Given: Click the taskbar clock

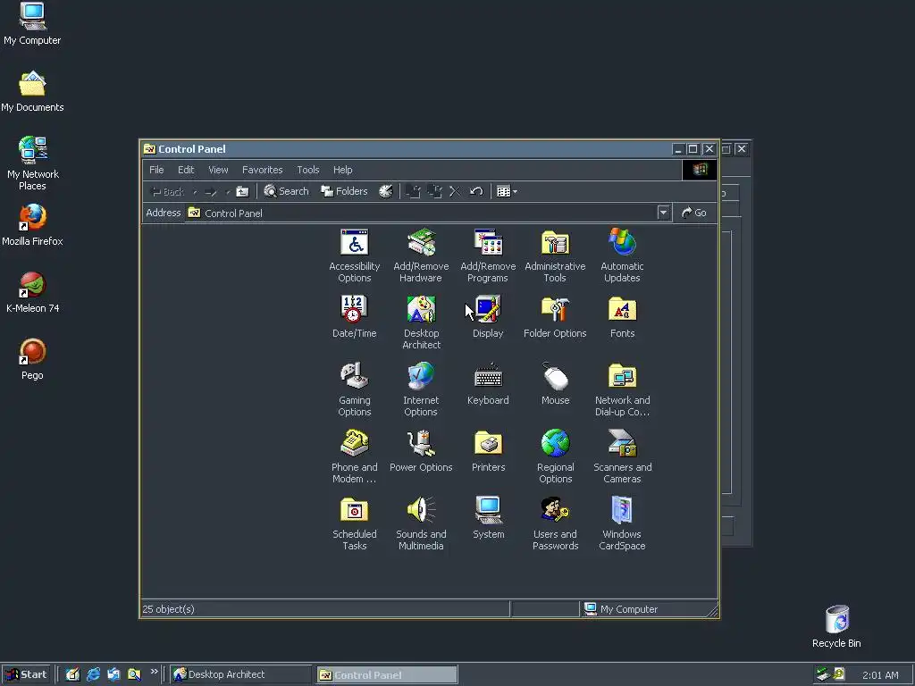Looking at the screenshot, I should pos(880,675).
